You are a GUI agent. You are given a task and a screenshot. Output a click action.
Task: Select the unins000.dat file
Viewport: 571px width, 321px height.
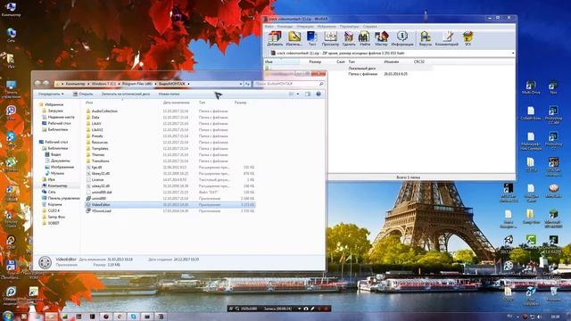(102, 193)
